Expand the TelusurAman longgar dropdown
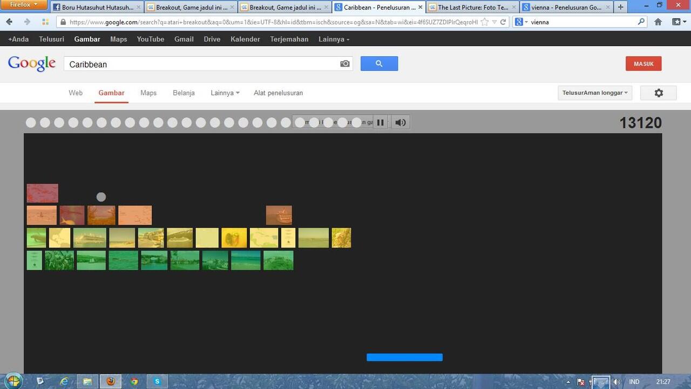The height and width of the screenshot is (389, 691). (594, 93)
